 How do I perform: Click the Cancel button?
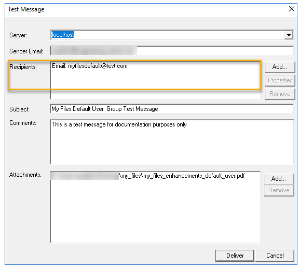pos(275,256)
